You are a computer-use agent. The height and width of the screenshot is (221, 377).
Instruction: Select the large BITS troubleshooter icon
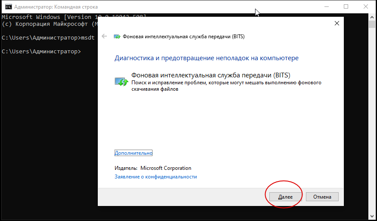point(121,81)
